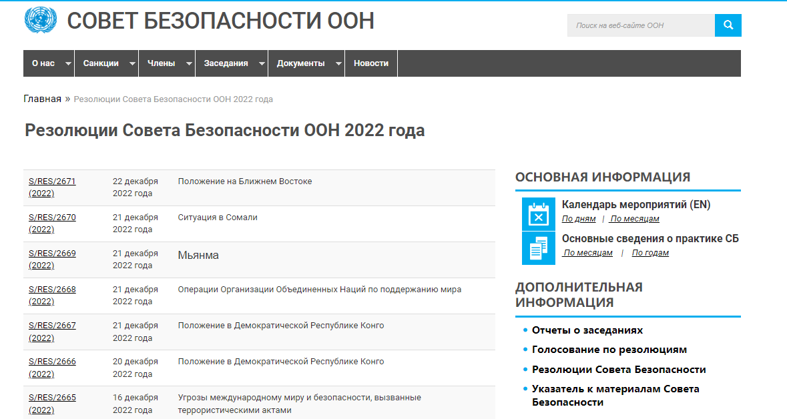Image resolution: width=787 pixels, height=419 pixels.
Task: Open Отчеты о заседаниях link
Action: pyautogui.click(x=587, y=330)
